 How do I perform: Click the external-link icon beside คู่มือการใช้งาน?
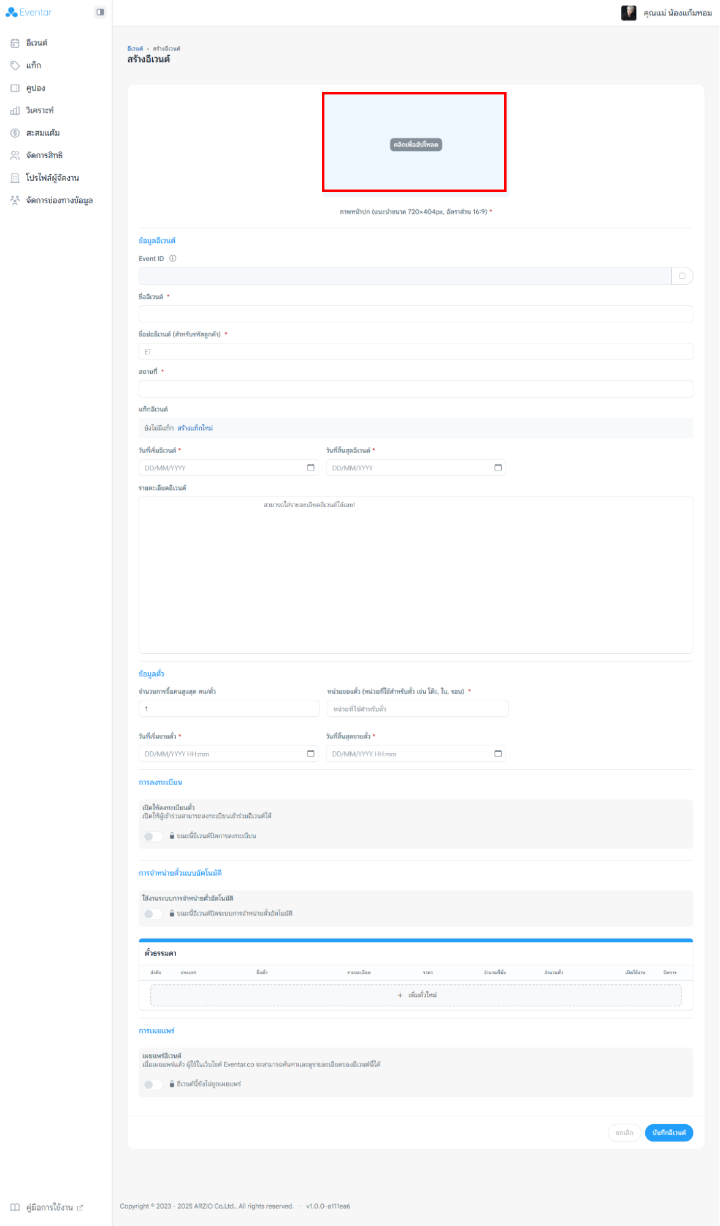click(x=80, y=1208)
